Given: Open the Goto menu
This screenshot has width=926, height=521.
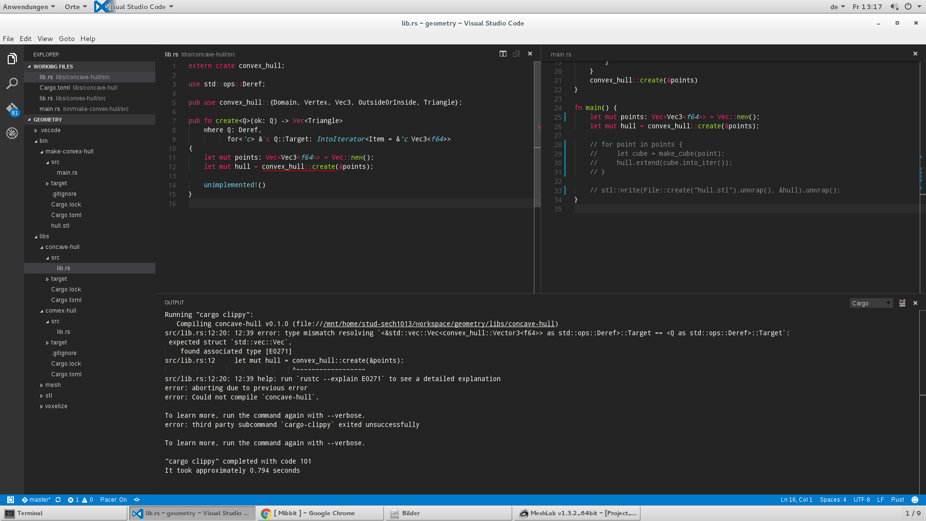Looking at the screenshot, I should 67,39.
